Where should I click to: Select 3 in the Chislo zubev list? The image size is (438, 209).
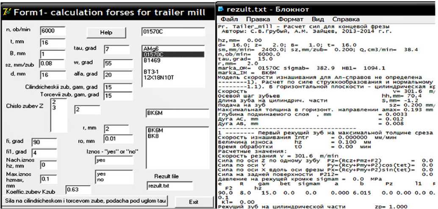point(54,107)
